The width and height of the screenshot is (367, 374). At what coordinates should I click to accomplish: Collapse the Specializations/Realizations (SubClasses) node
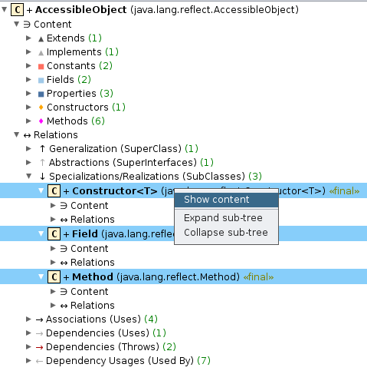[x=29, y=176]
